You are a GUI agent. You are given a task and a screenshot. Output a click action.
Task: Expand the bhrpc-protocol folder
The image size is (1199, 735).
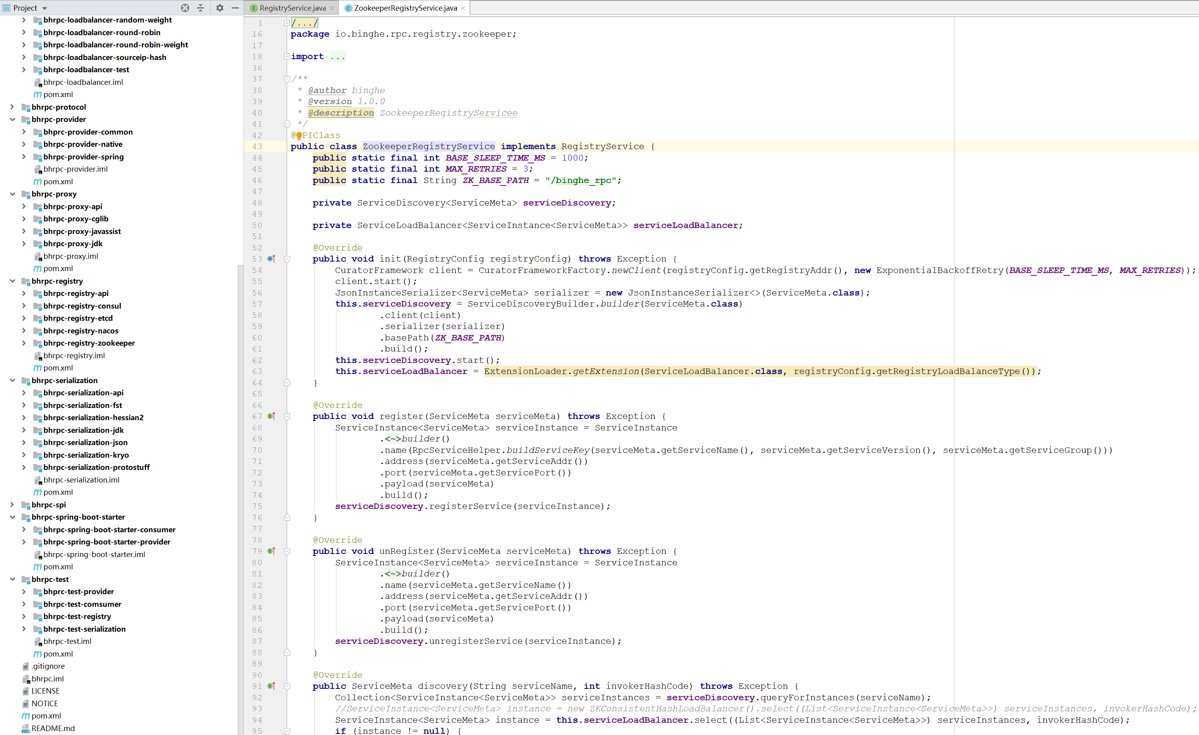pyautogui.click(x=12, y=107)
